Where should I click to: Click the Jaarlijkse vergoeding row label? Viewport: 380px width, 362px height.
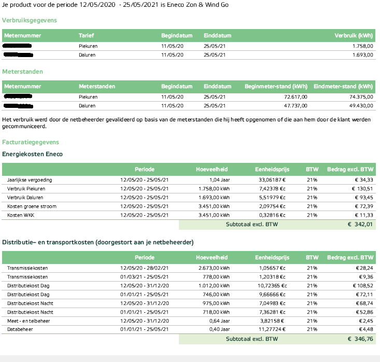[30, 180]
